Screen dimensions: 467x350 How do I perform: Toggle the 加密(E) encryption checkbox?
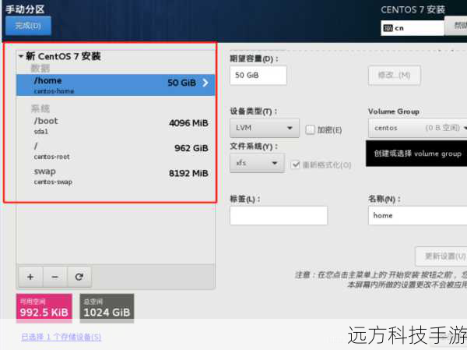pyautogui.click(x=310, y=130)
